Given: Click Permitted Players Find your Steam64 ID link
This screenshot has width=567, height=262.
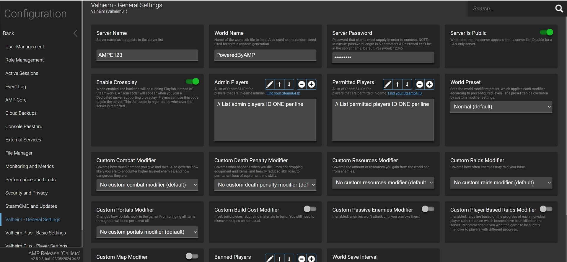Looking at the screenshot, I should [x=405, y=93].
